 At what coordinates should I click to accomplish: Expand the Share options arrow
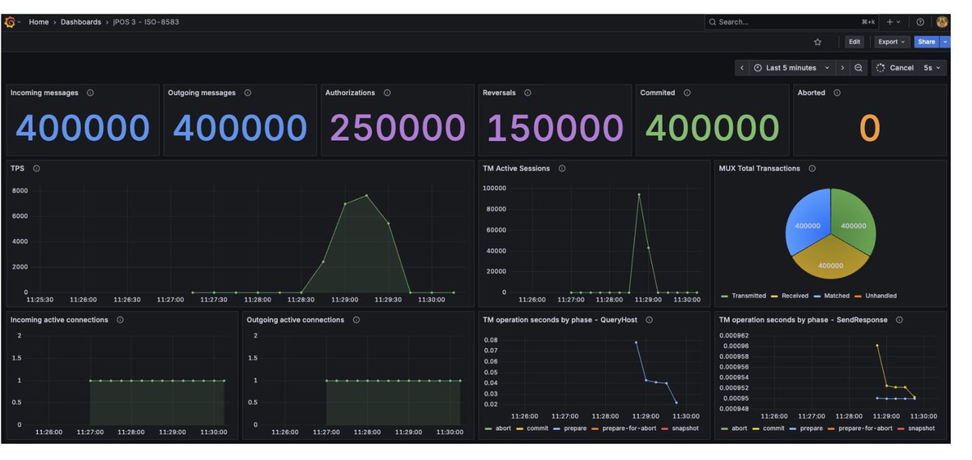(944, 42)
